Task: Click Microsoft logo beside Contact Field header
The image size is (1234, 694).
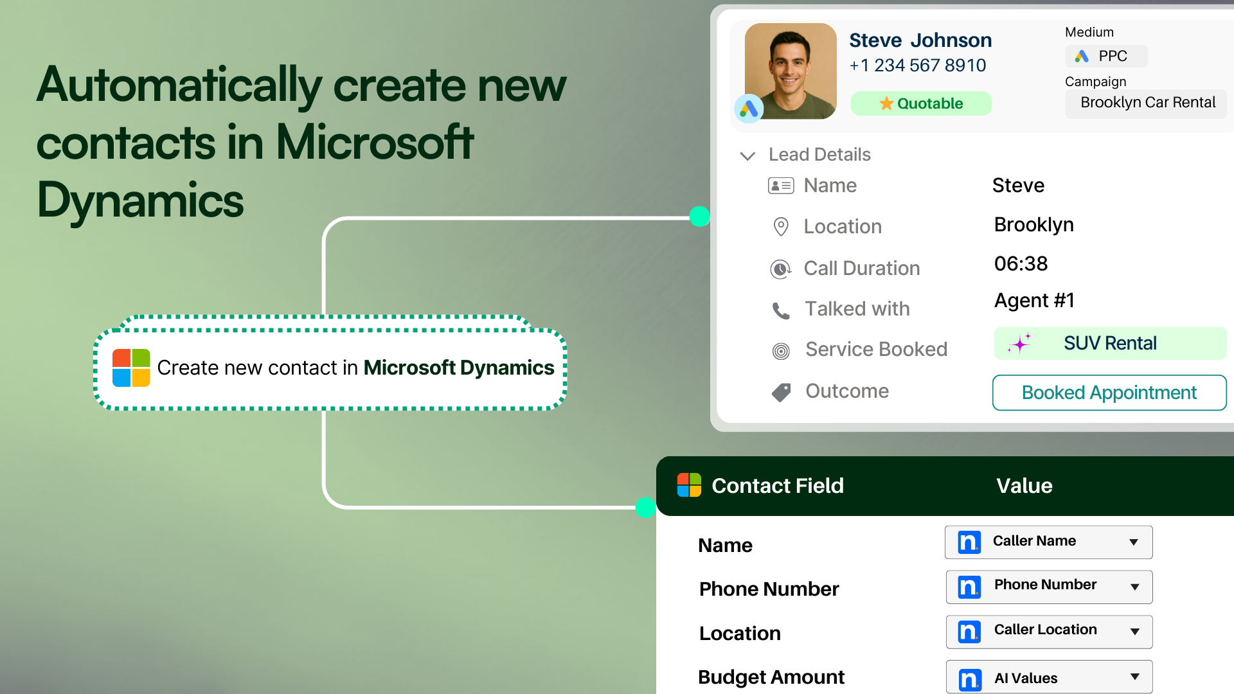Action: (689, 485)
